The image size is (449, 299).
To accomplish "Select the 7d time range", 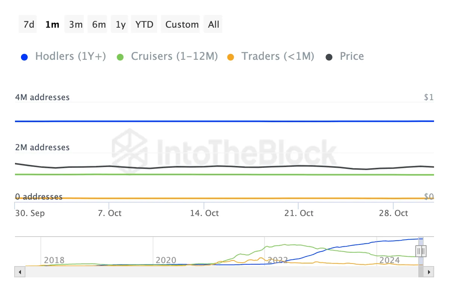I will click(28, 25).
